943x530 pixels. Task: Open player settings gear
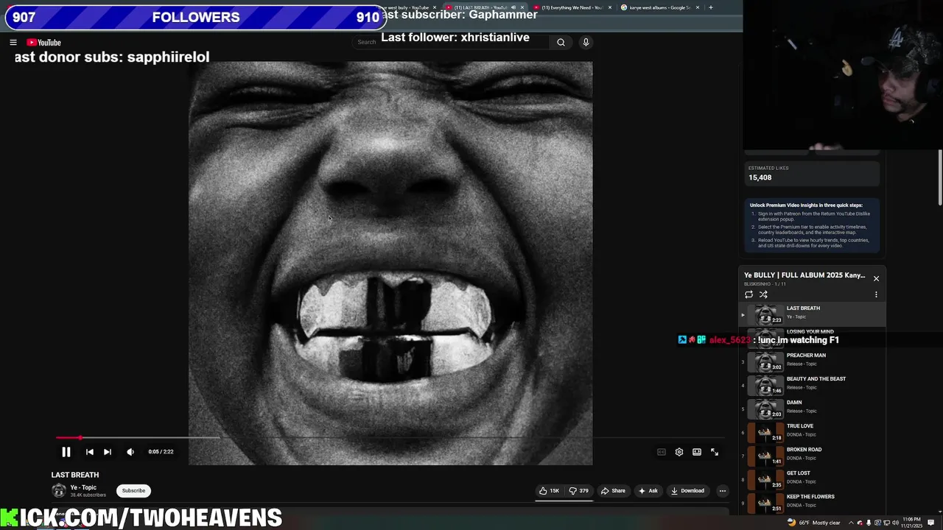pyautogui.click(x=679, y=452)
